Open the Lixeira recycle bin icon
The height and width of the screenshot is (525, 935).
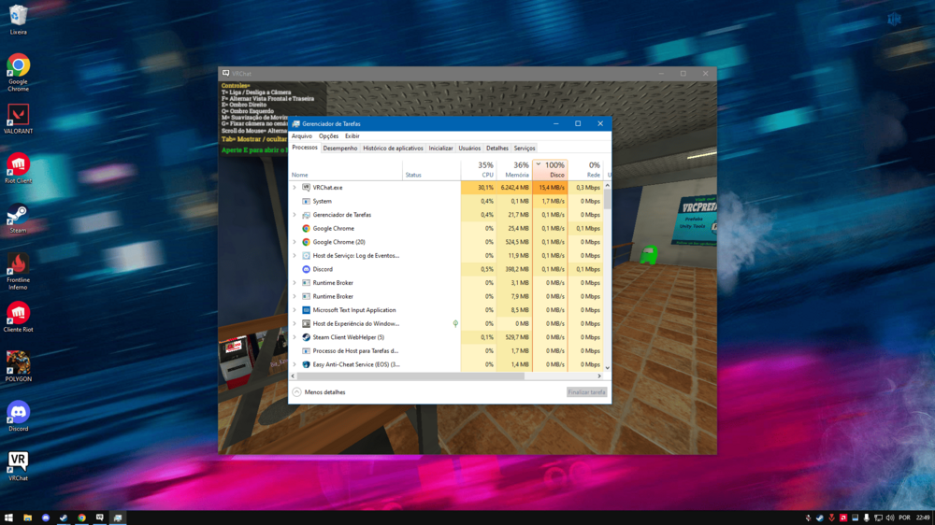click(x=18, y=16)
